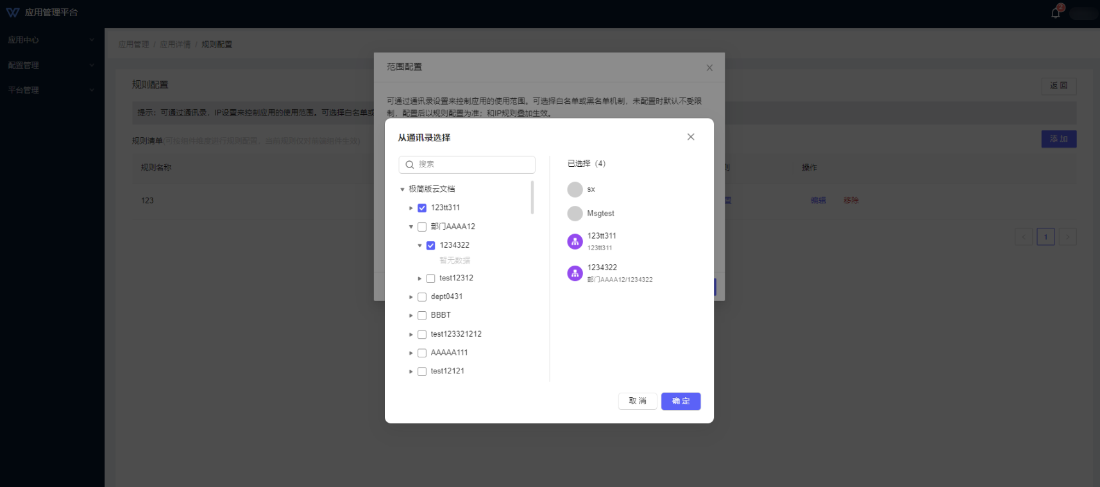
Task: Check the 部门AAAA12 checkbox
Action: click(422, 226)
